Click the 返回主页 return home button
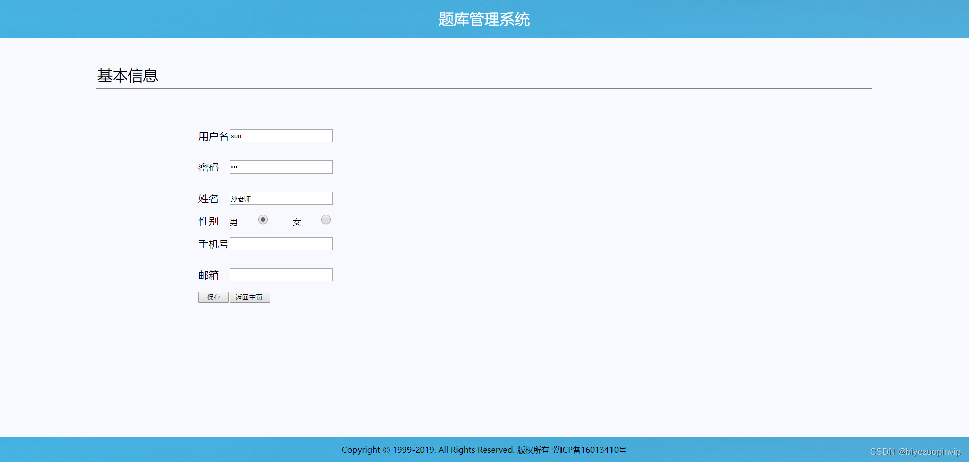This screenshot has height=462, width=969. coord(249,297)
